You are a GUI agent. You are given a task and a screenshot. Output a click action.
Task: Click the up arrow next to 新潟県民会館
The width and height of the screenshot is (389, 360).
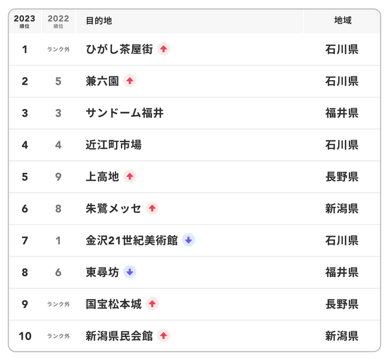(x=163, y=335)
